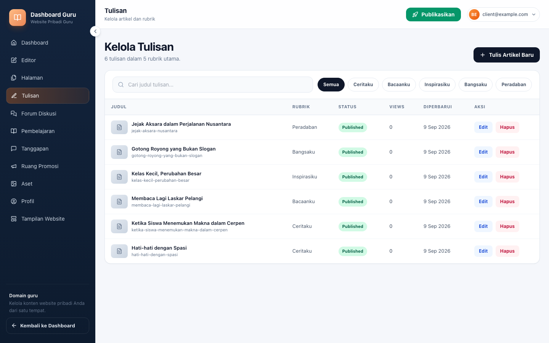Delete the Gotong Royong yang Bukan Slogan article
This screenshot has height=343, width=549.
pos(507,152)
